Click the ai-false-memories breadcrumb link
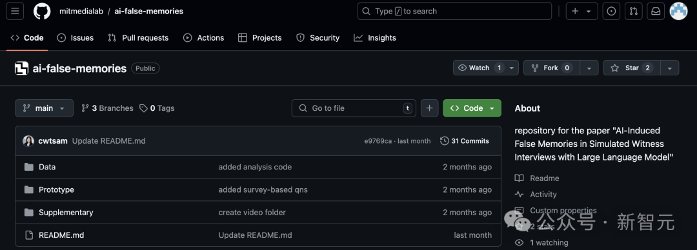 point(149,11)
